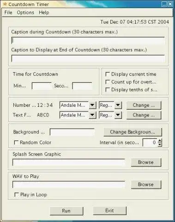175x222 pixels.
Task: Click the Exit button
Action: tap(110, 210)
